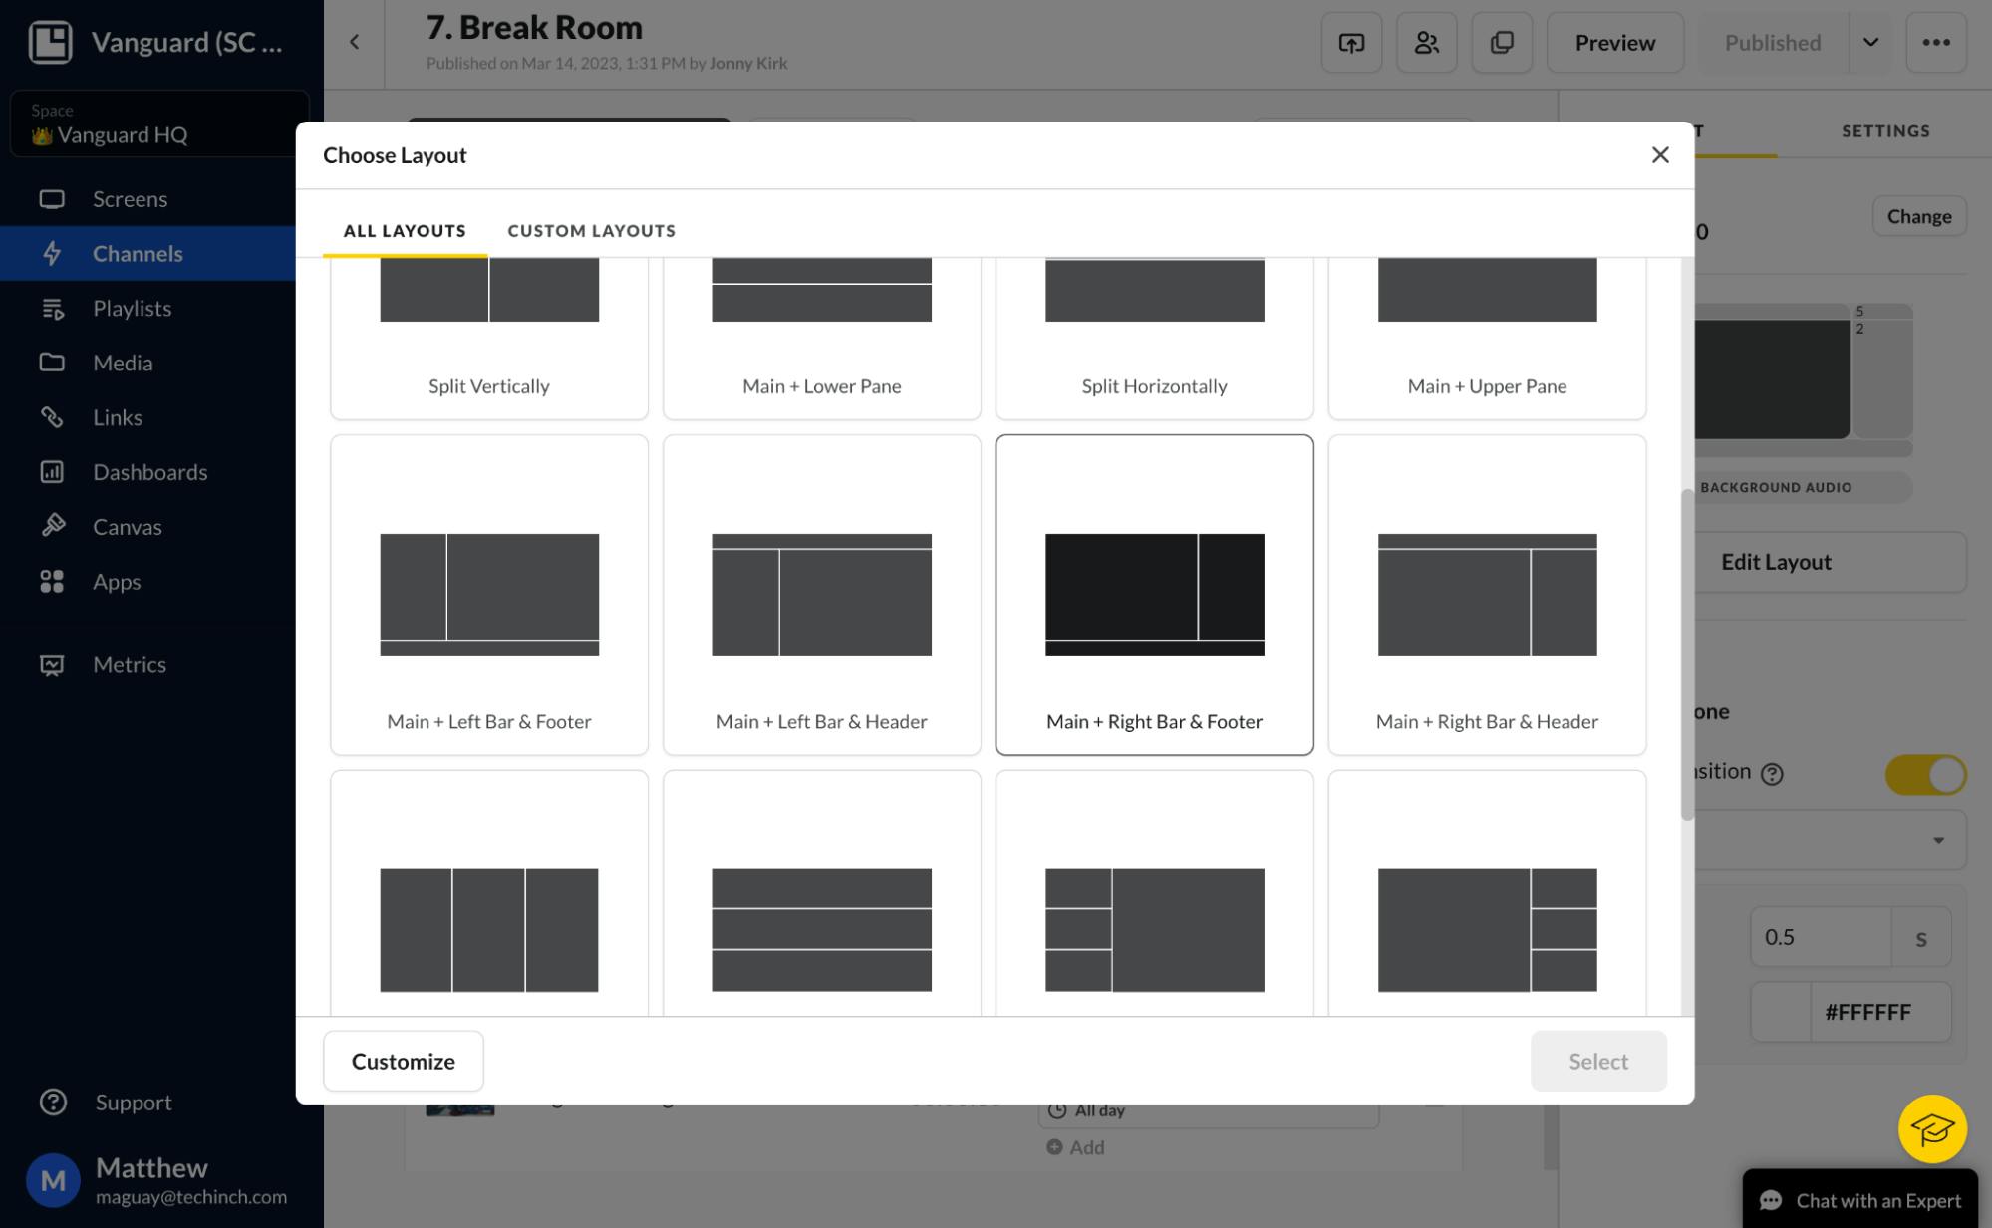Image resolution: width=1992 pixels, height=1228 pixels.
Task: Click the Media folder icon
Action: coord(52,363)
